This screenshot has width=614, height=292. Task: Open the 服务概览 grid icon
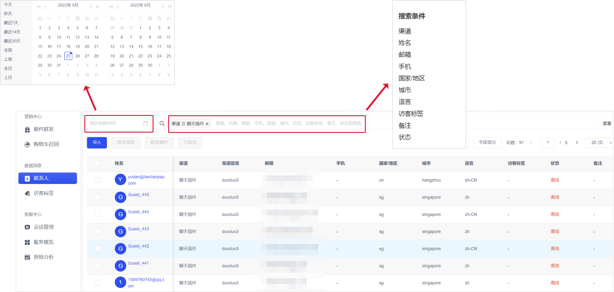click(x=27, y=242)
